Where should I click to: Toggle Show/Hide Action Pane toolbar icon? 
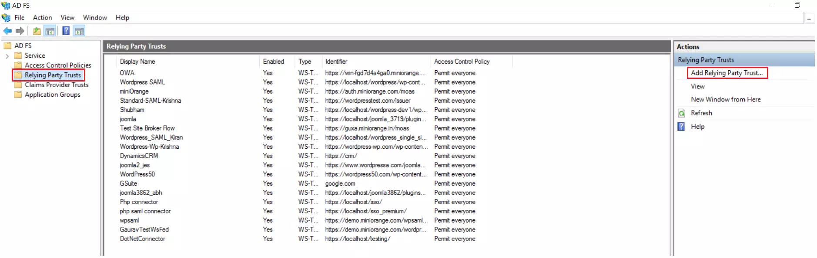(x=79, y=31)
